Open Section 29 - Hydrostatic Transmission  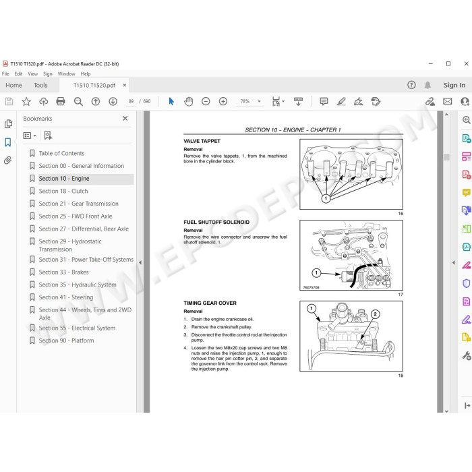click(70, 245)
